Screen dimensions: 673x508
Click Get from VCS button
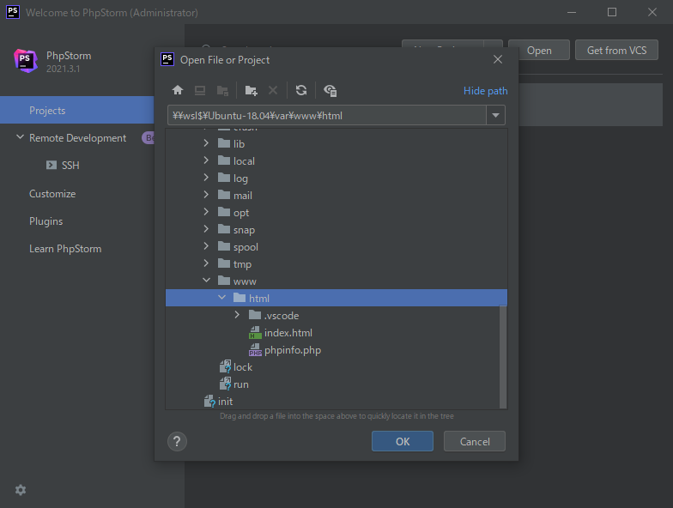pyautogui.click(x=616, y=51)
